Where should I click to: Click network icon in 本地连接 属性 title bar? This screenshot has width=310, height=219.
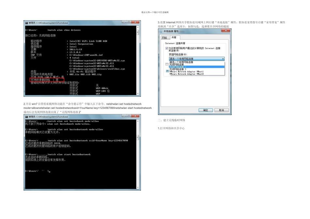click(x=161, y=31)
